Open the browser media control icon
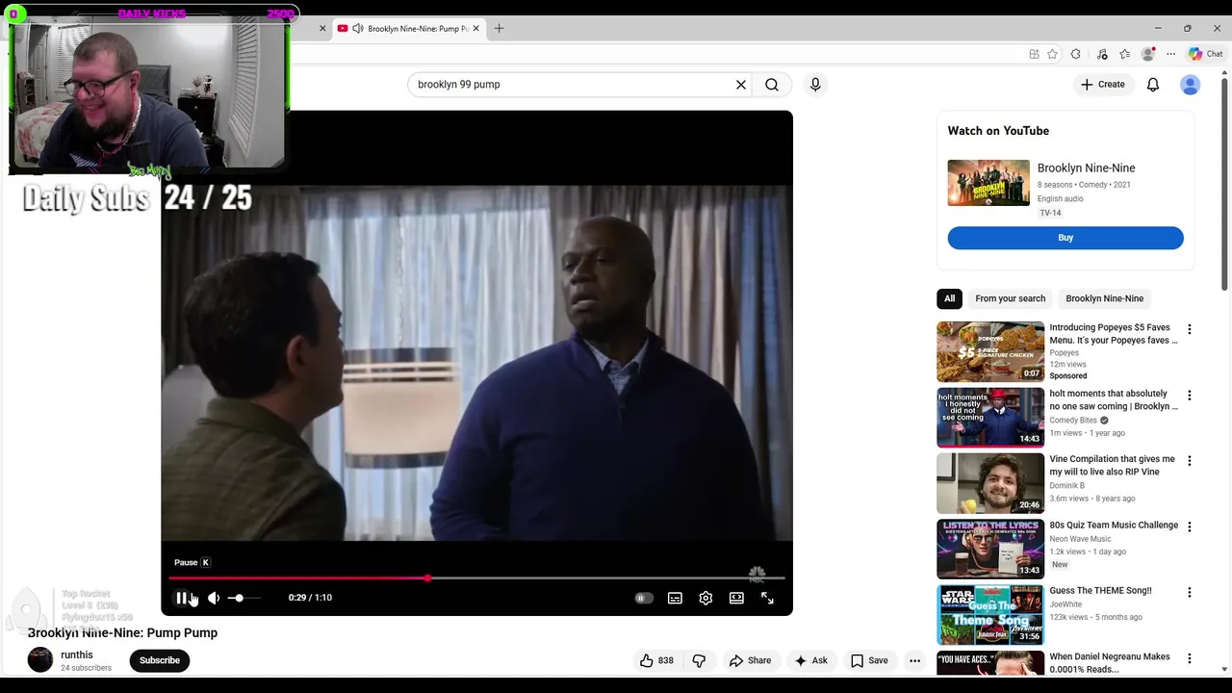The height and width of the screenshot is (693, 1232). (1102, 54)
